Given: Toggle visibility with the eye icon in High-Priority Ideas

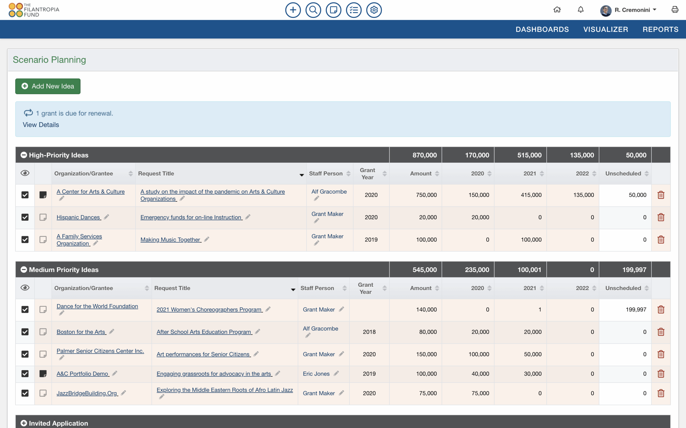Looking at the screenshot, I should pyautogui.click(x=25, y=173).
